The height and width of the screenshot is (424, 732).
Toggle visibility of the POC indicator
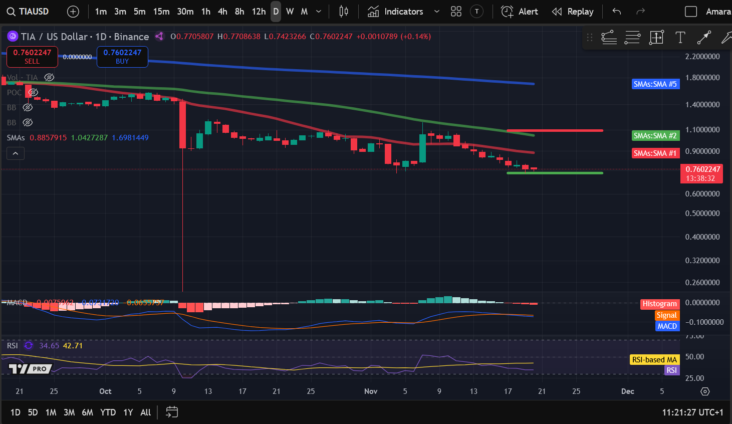(x=33, y=92)
